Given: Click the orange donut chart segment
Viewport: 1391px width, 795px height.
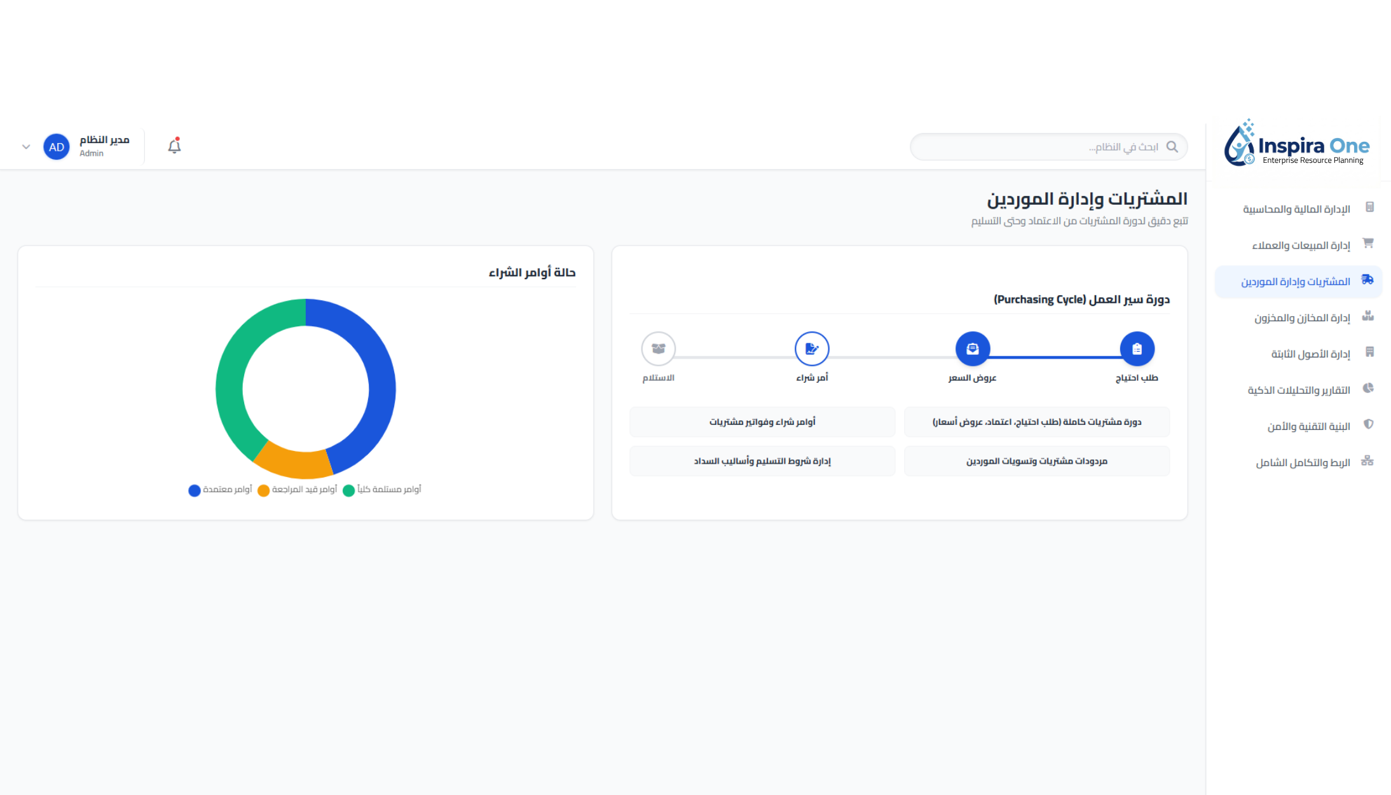Looking at the screenshot, I should click(x=296, y=464).
